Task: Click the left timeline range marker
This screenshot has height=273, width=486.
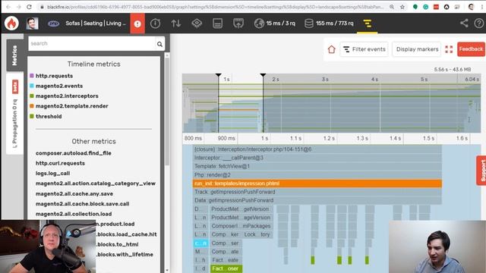Action: [218, 75]
